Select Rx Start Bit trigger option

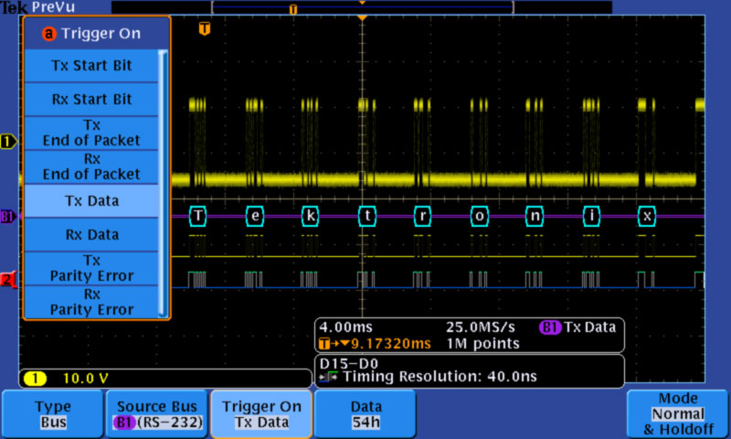click(x=91, y=100)
